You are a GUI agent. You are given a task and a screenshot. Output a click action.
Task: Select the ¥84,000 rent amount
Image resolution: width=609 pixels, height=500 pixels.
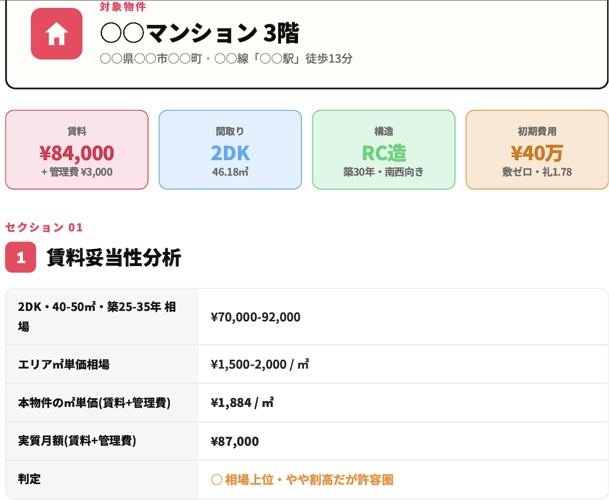[x=77, y=153]
